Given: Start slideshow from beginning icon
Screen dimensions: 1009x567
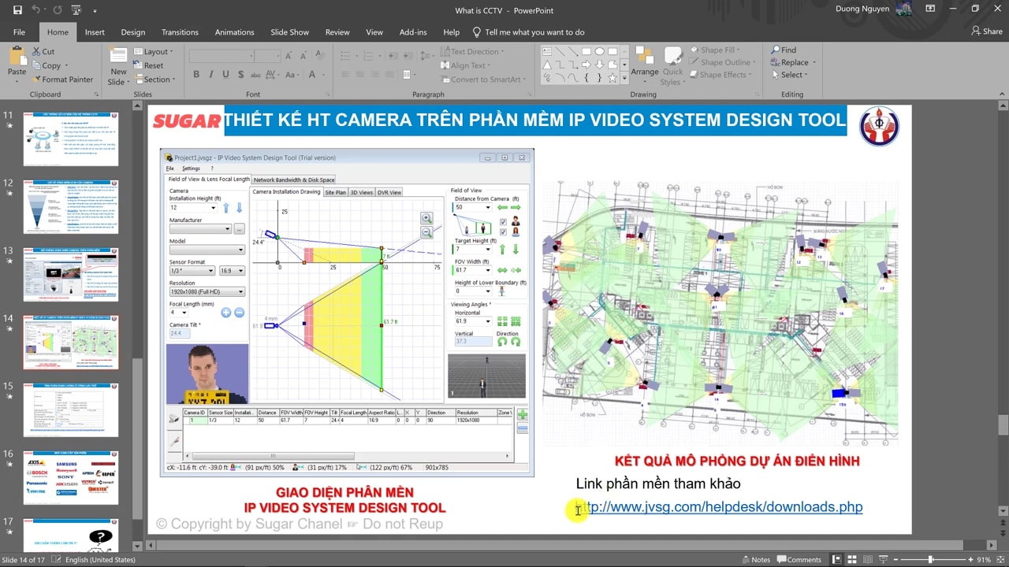Looking at the screenshot, I should click(76, 10).
